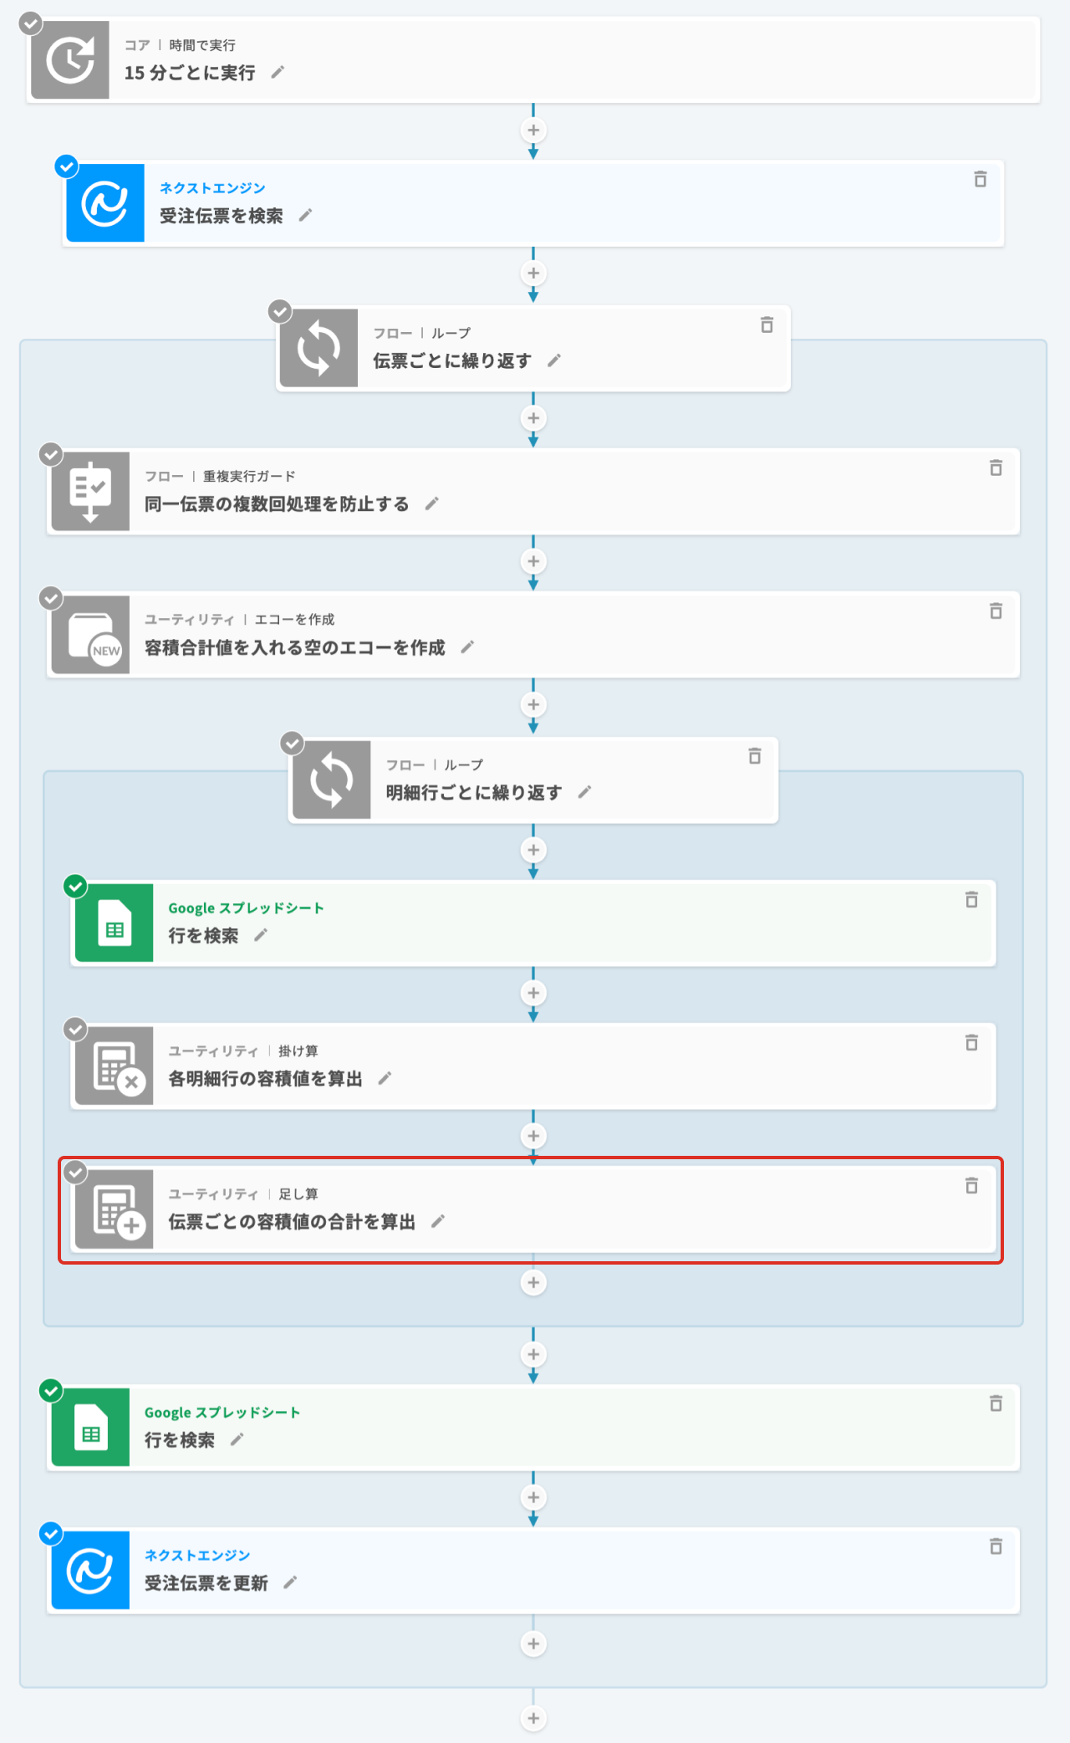Screen dimensions: 1070x1743
Task: Add a step below 伝票ごとの容積値の合計を算出
Action: click(x=533, y=1282)
